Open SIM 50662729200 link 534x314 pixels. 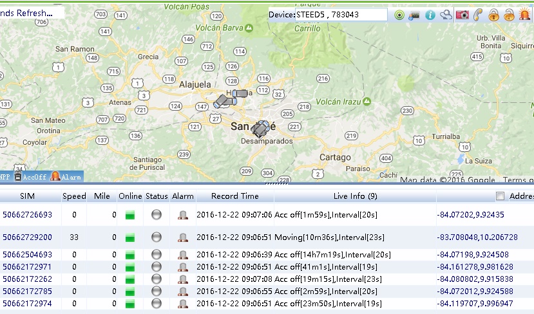click(27, 237)
